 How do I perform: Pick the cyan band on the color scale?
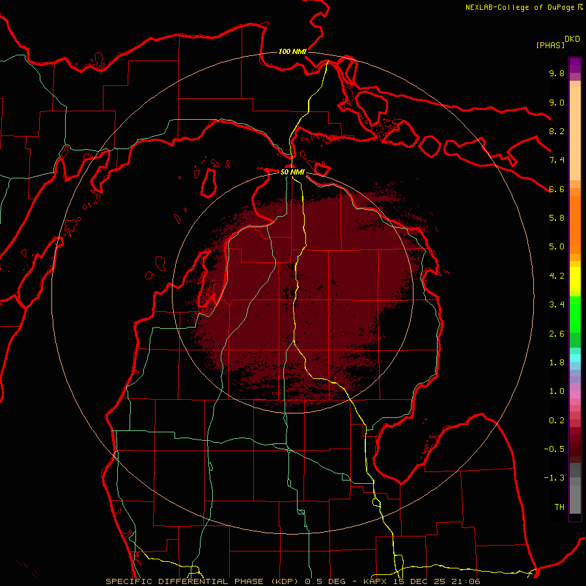575,357
